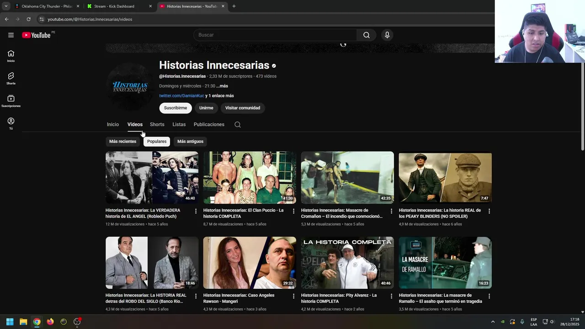585x329 pixels.
Task: Open title 'La masacre de Ramallo' video
Action: click(441, 298)
